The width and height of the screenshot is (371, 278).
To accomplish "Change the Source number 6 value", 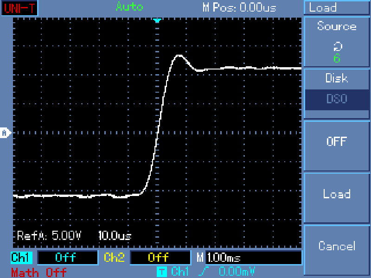I will click(337, 57).
